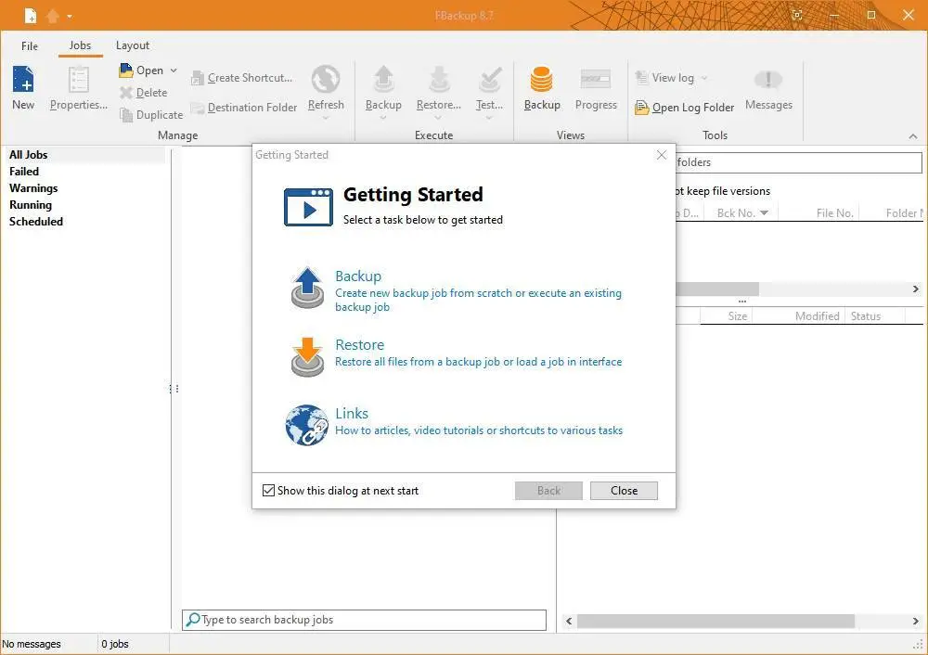The width and height of the screenshot is (928, 655).
Task: Click orange Restore arrow icon in dialog
Action: [x=307, y=357]
